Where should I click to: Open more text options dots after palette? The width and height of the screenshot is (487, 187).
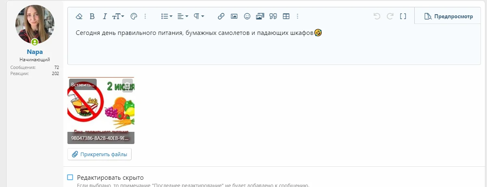pos(145,17)
